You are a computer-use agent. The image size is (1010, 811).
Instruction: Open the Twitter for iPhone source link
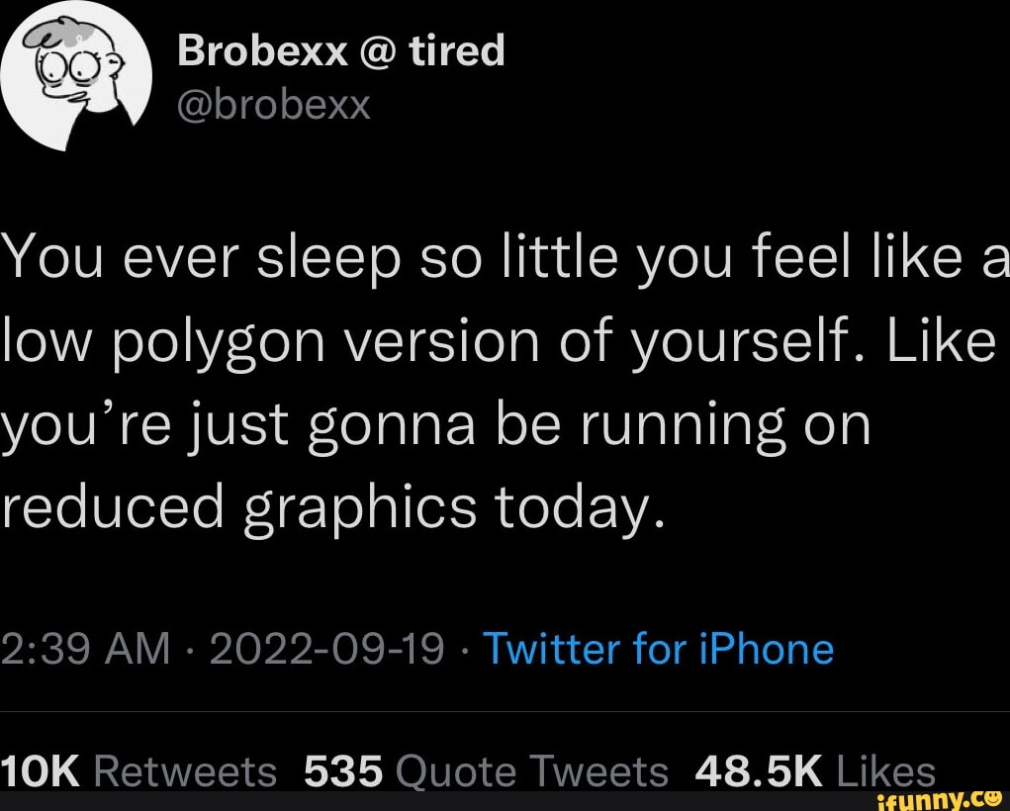659,650
